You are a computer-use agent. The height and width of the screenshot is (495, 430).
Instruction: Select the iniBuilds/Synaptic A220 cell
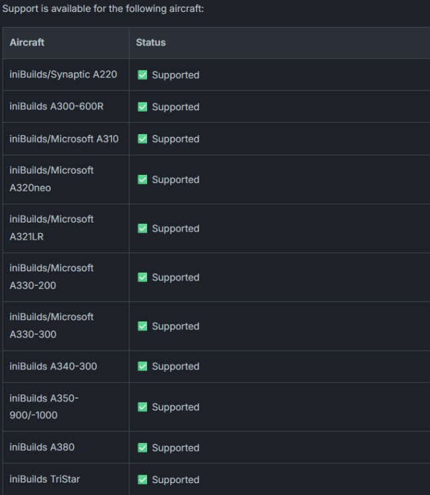[x=66, y=75]
